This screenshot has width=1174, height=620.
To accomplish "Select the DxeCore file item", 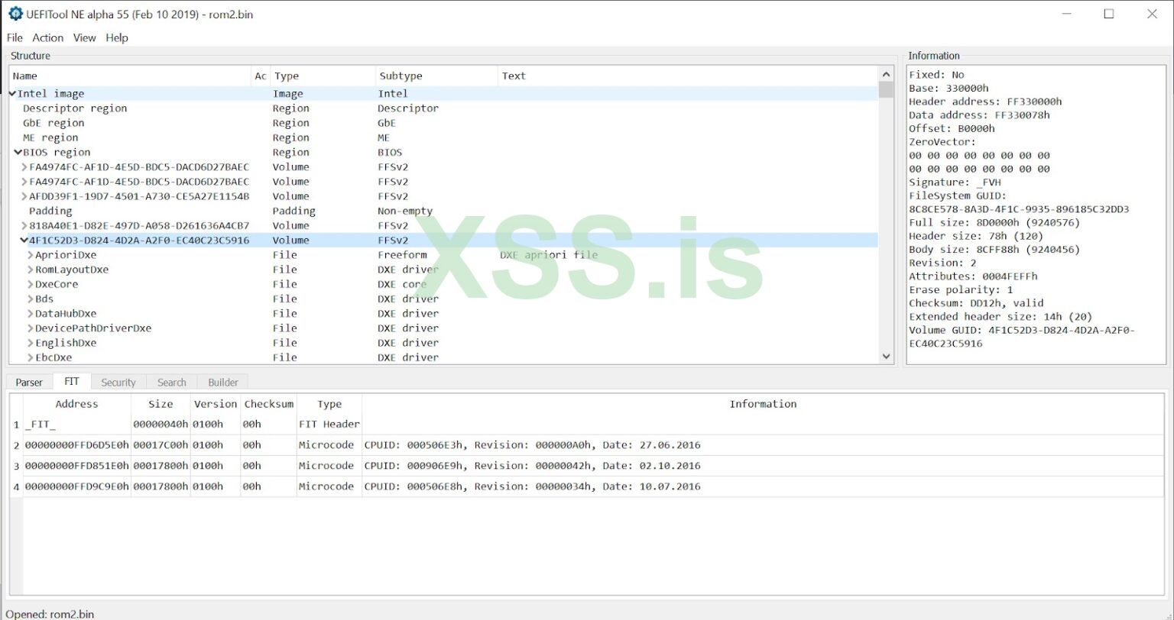I will pyautogui.click(x=57, y=285).
